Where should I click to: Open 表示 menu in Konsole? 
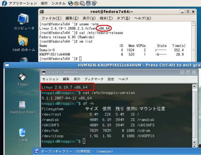[x=77, y=79]
